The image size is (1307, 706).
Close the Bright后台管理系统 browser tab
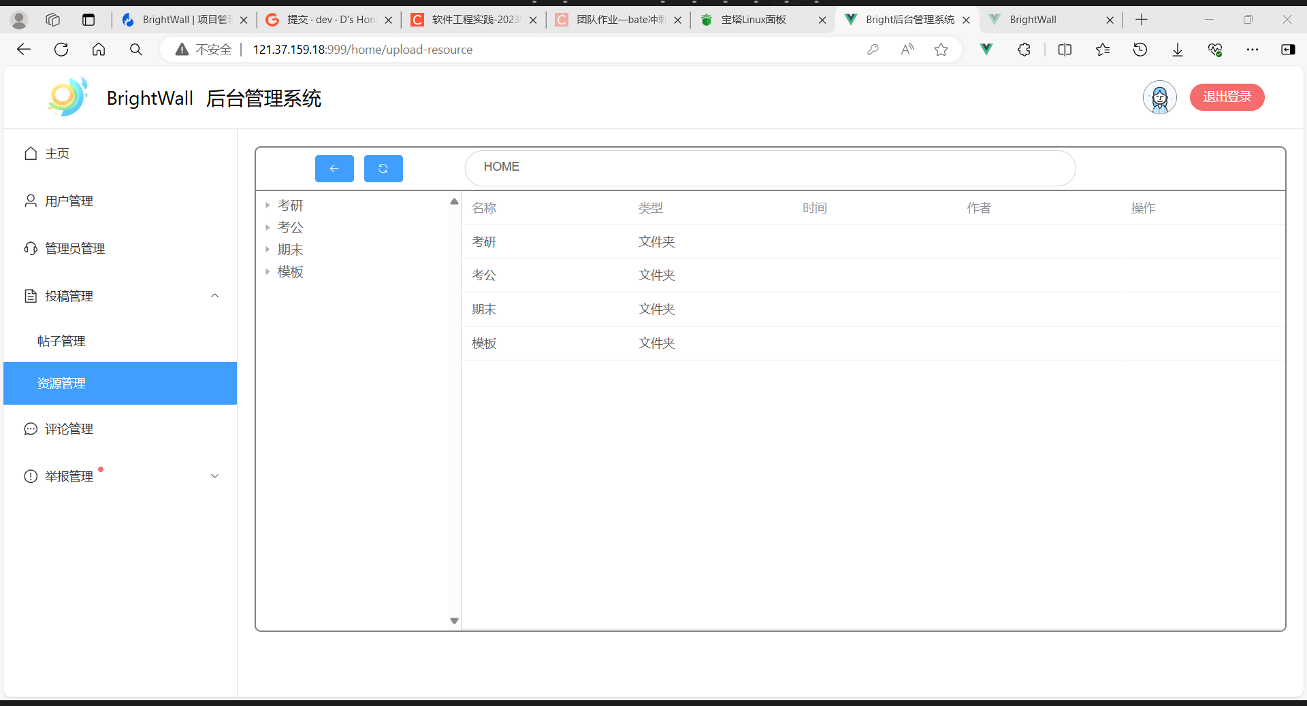(966, 20)
